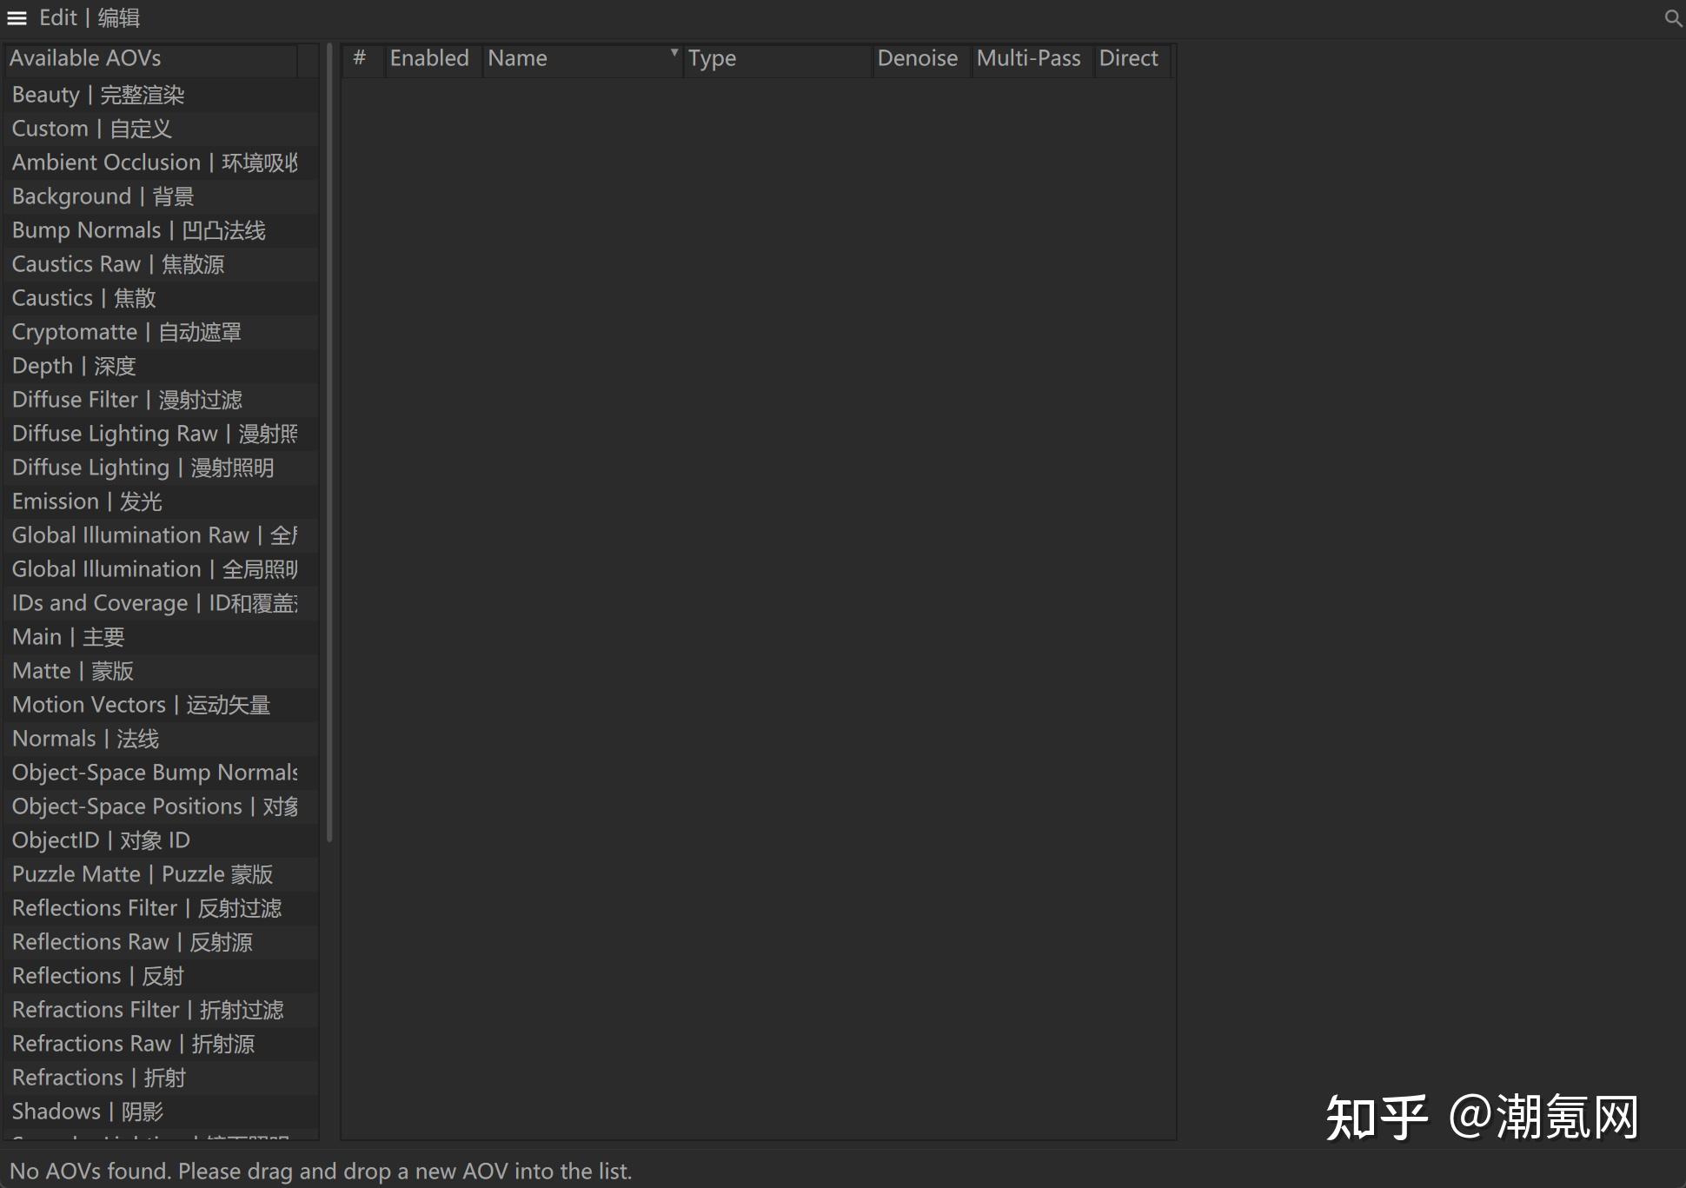Select the ObjectID AOV entry
This screenshot has height=1188, width=1686.
click(x=101, y=840)
